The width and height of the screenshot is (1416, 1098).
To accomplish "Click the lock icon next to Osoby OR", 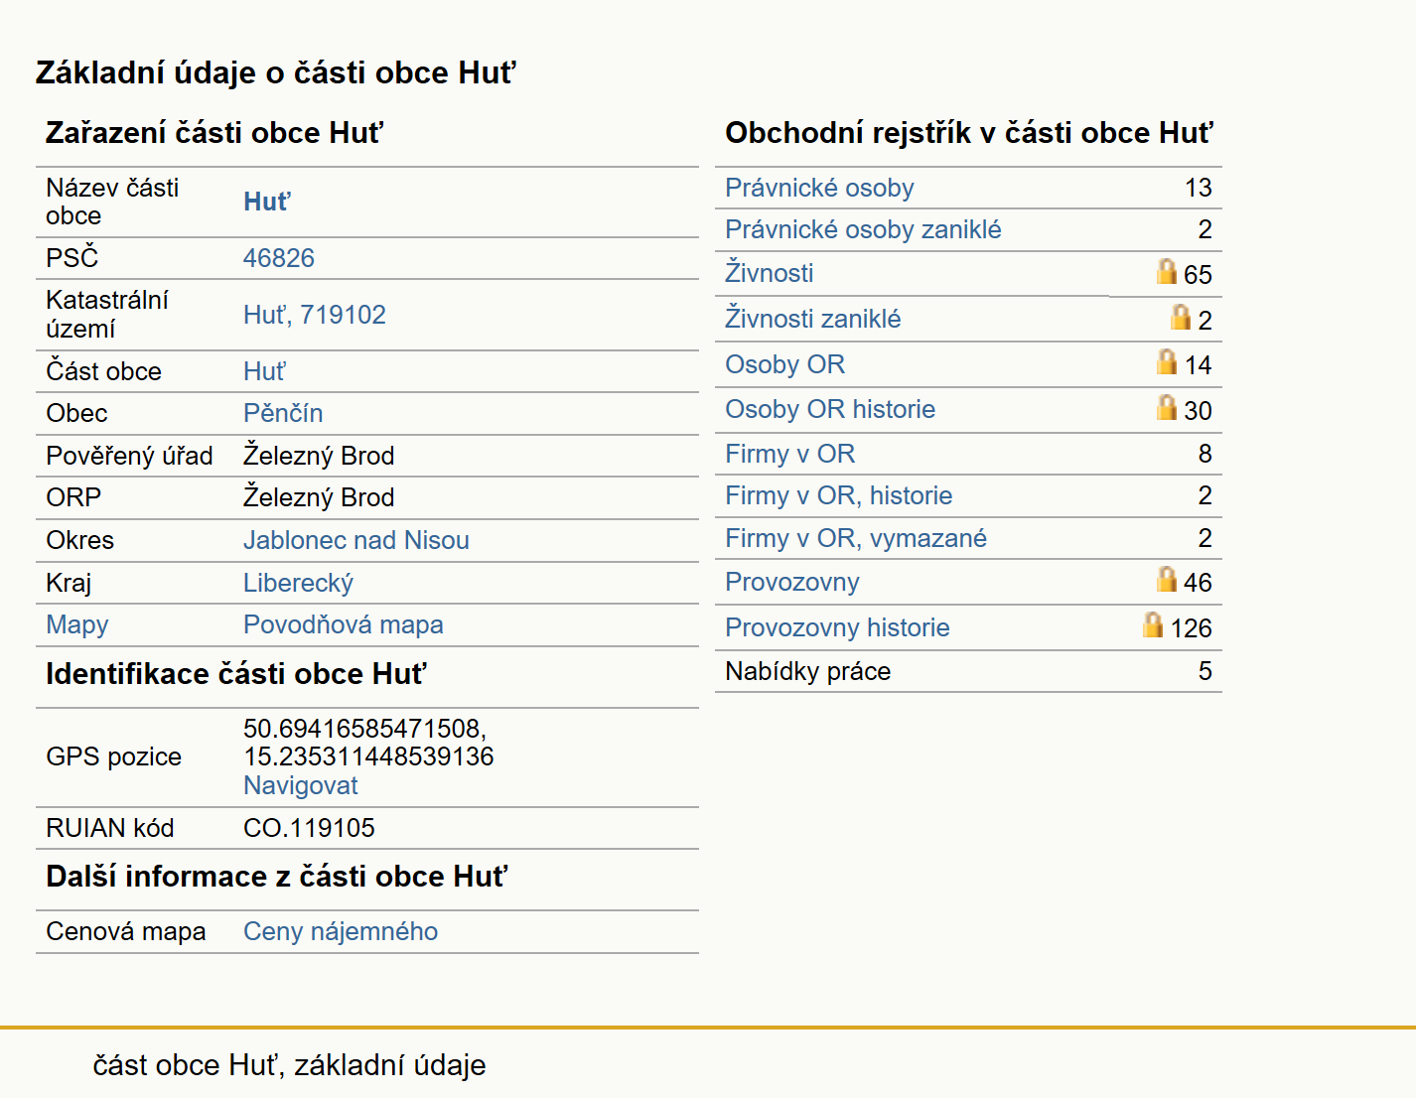I will (x=1167, y=361).
